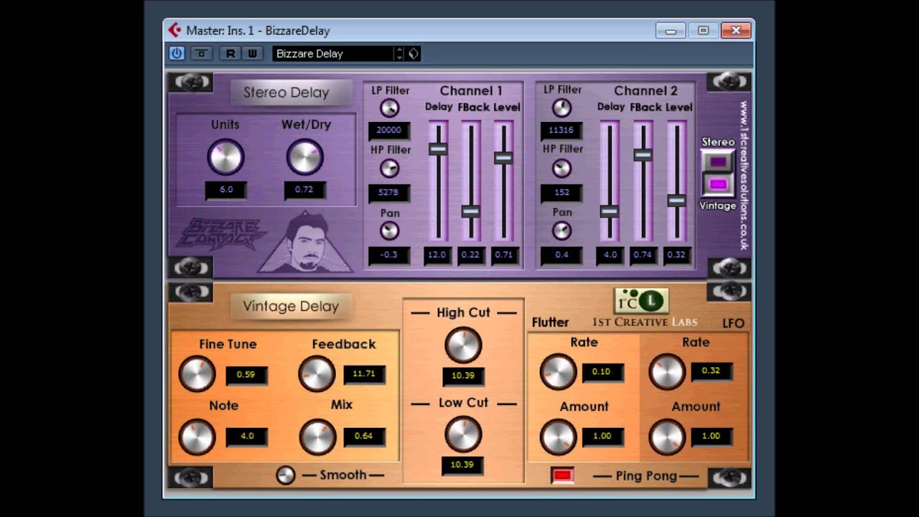
Task: Click the Wet/Dry value field showing 0.72
Action: [x=305, y=190]
